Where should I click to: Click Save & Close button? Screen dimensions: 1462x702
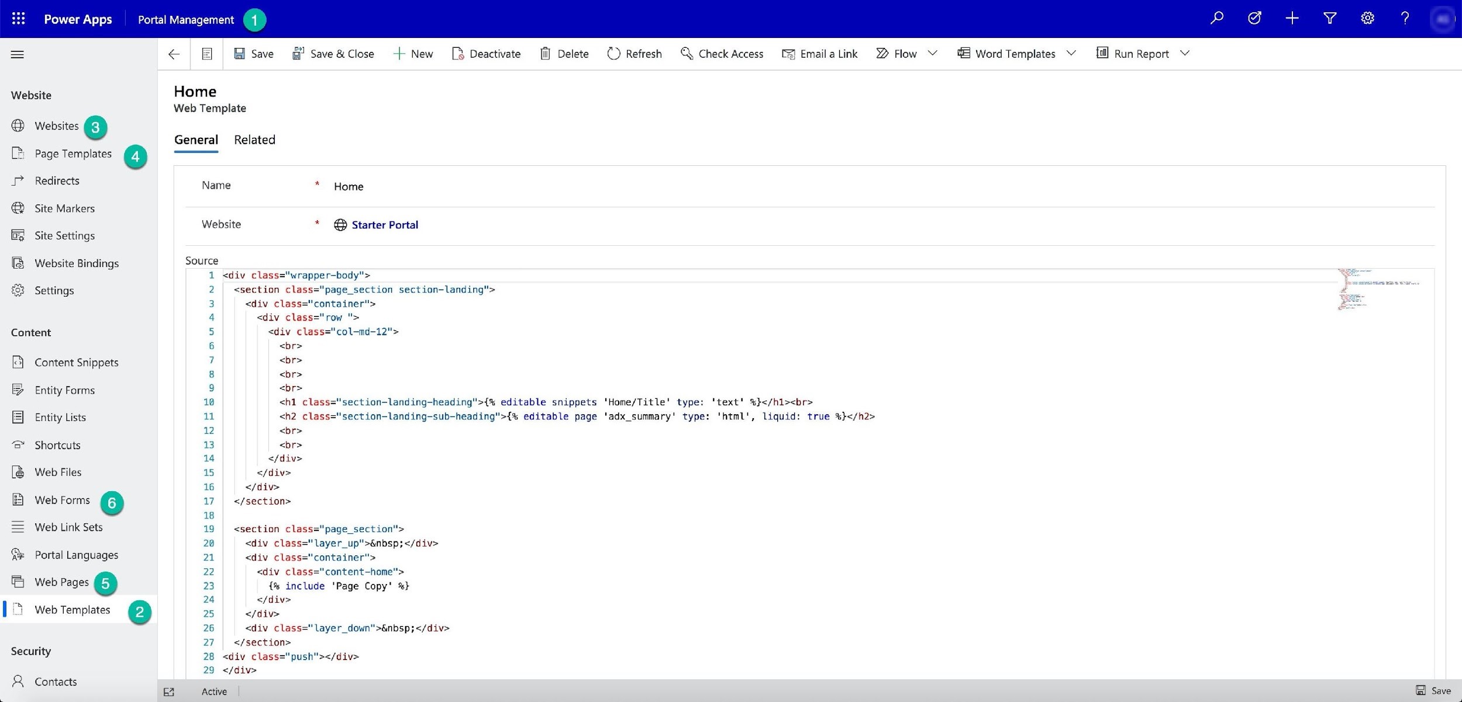[x=333, y=54]
